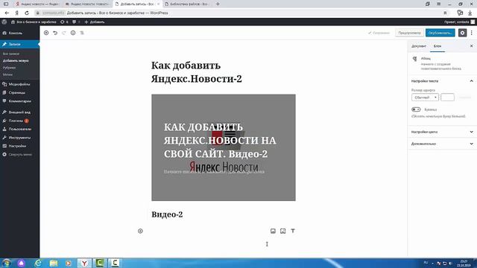Reload the current browser page
Viewport: 477px width, 268px height.
click(x=27, y=13)
